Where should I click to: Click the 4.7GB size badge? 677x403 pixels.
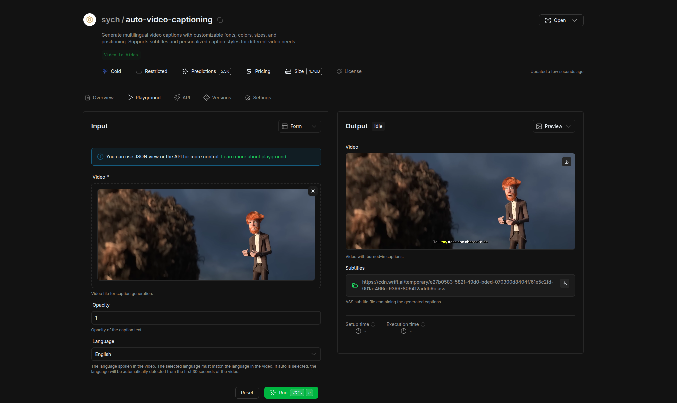[x=314, y=71]
